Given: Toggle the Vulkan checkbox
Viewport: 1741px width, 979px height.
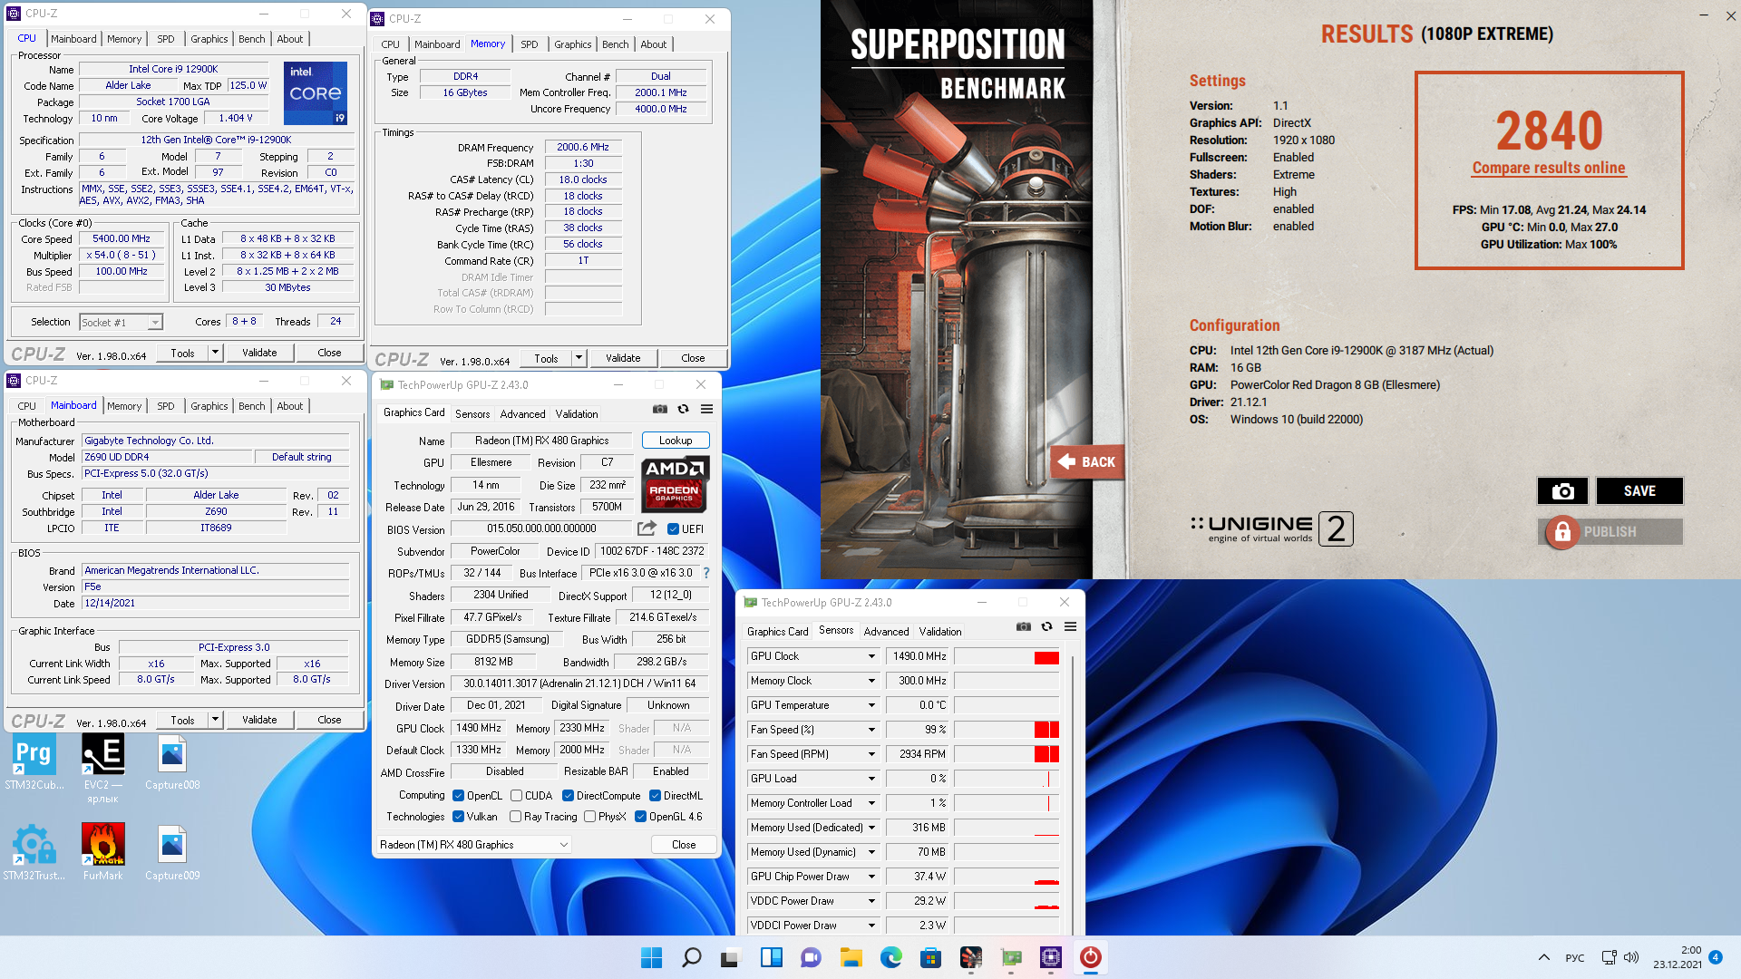Looking at the screenshot, I should 459,817.
